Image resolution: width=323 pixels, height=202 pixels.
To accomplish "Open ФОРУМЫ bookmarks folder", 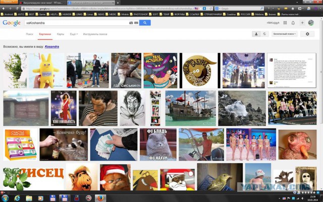I will point(178,14).
